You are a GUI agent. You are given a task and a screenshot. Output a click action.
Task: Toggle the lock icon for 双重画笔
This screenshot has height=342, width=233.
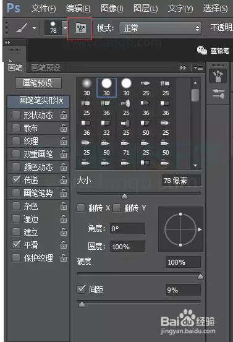pos(64,154)
